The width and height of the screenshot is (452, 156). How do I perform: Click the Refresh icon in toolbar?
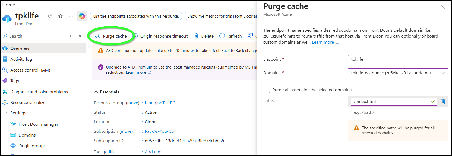click(222, 36)
